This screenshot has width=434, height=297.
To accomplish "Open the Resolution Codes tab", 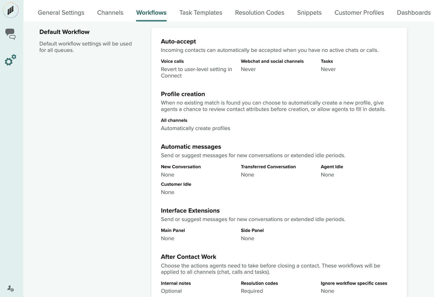I will pos(260,12).
